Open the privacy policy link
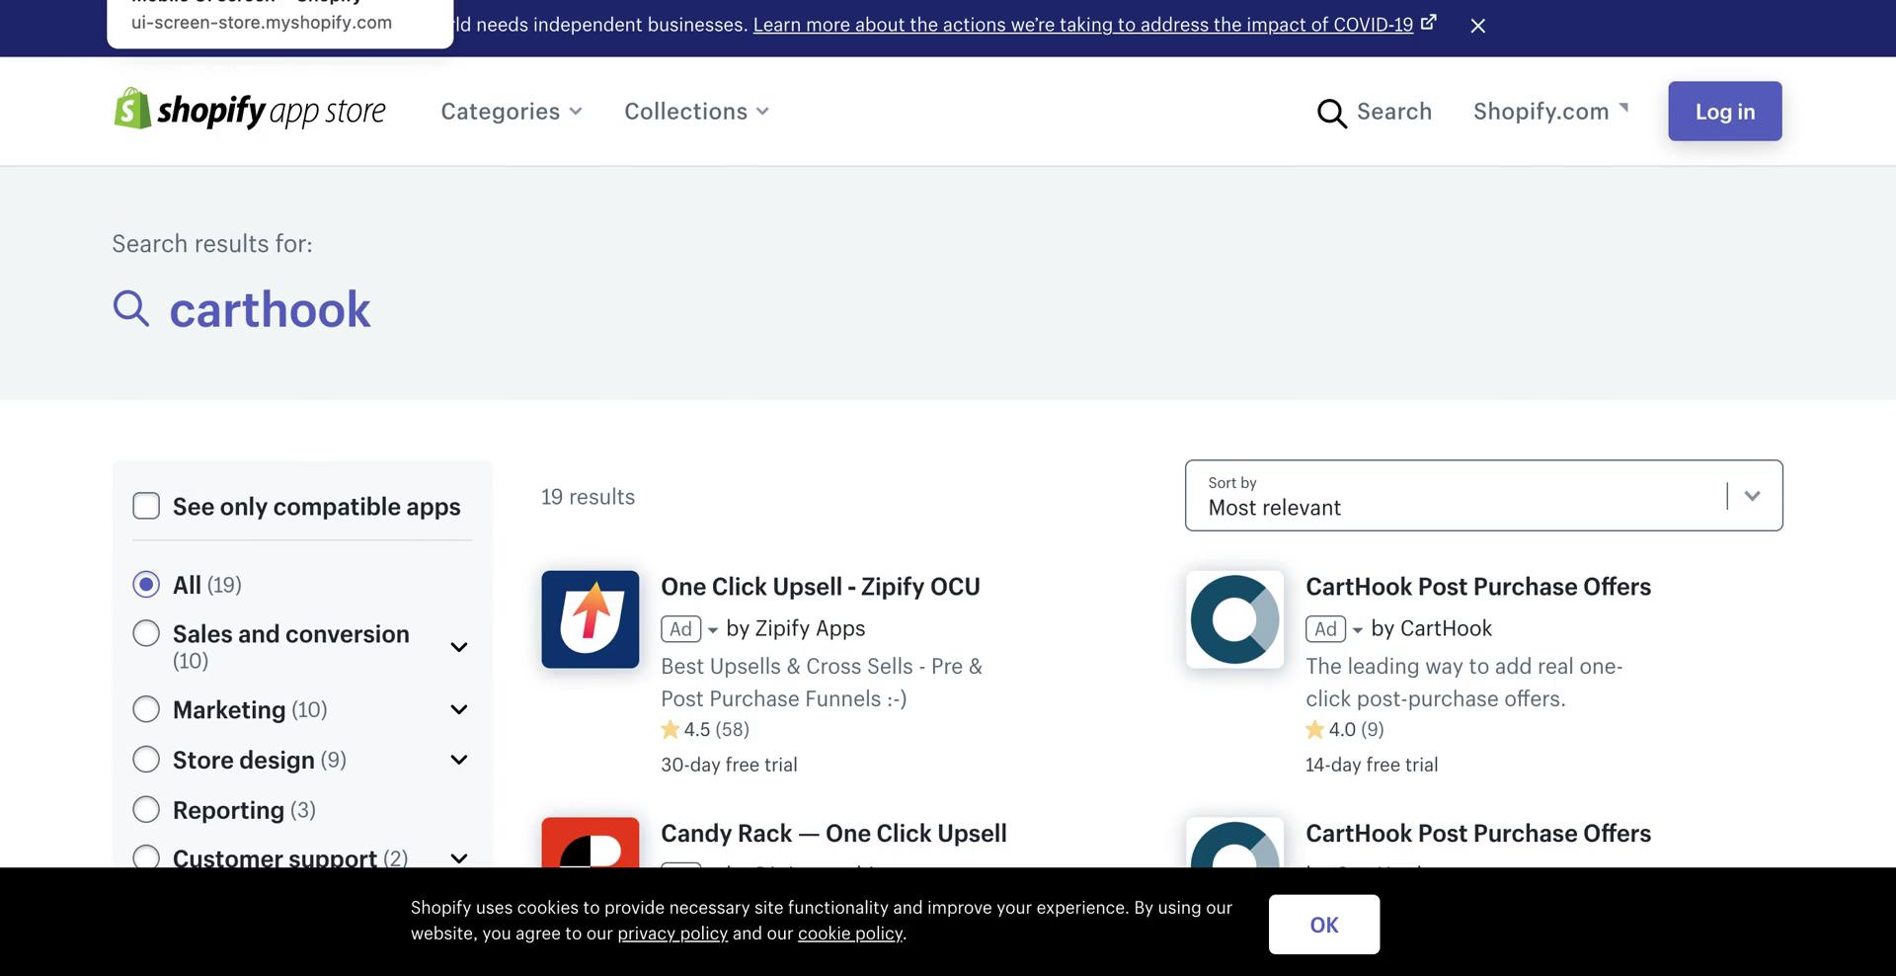This screenshot has height=976, width=1896. point(672,934)
